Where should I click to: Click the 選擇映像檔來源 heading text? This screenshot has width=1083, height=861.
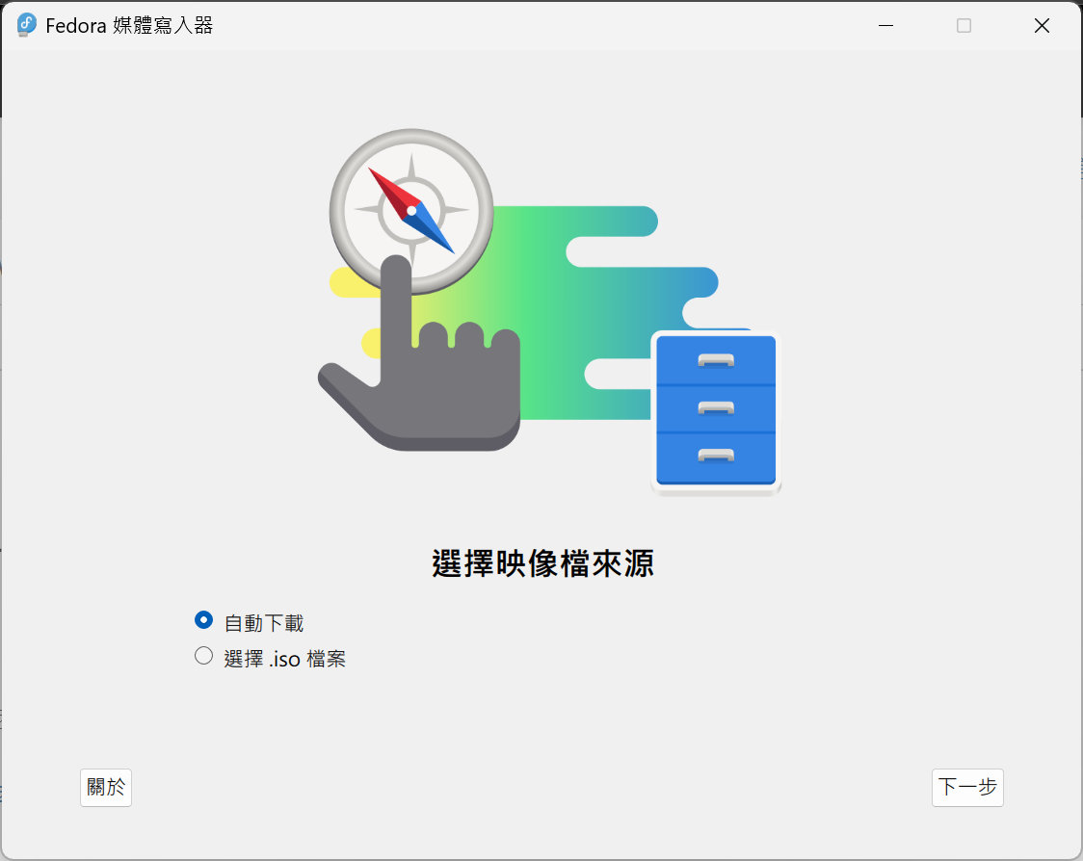(542, 563)
